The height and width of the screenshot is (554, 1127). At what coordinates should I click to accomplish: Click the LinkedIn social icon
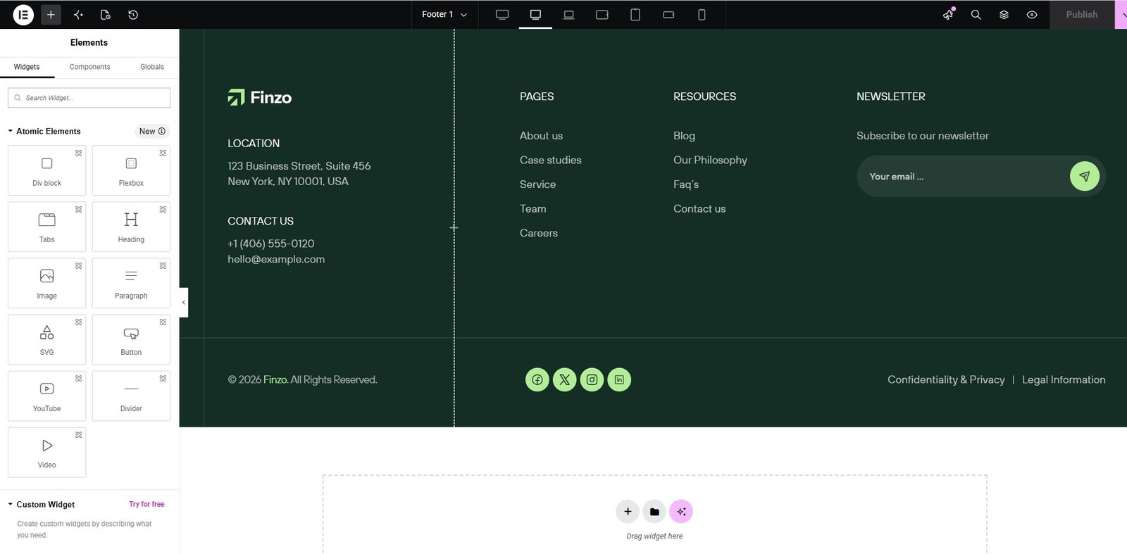619,380
